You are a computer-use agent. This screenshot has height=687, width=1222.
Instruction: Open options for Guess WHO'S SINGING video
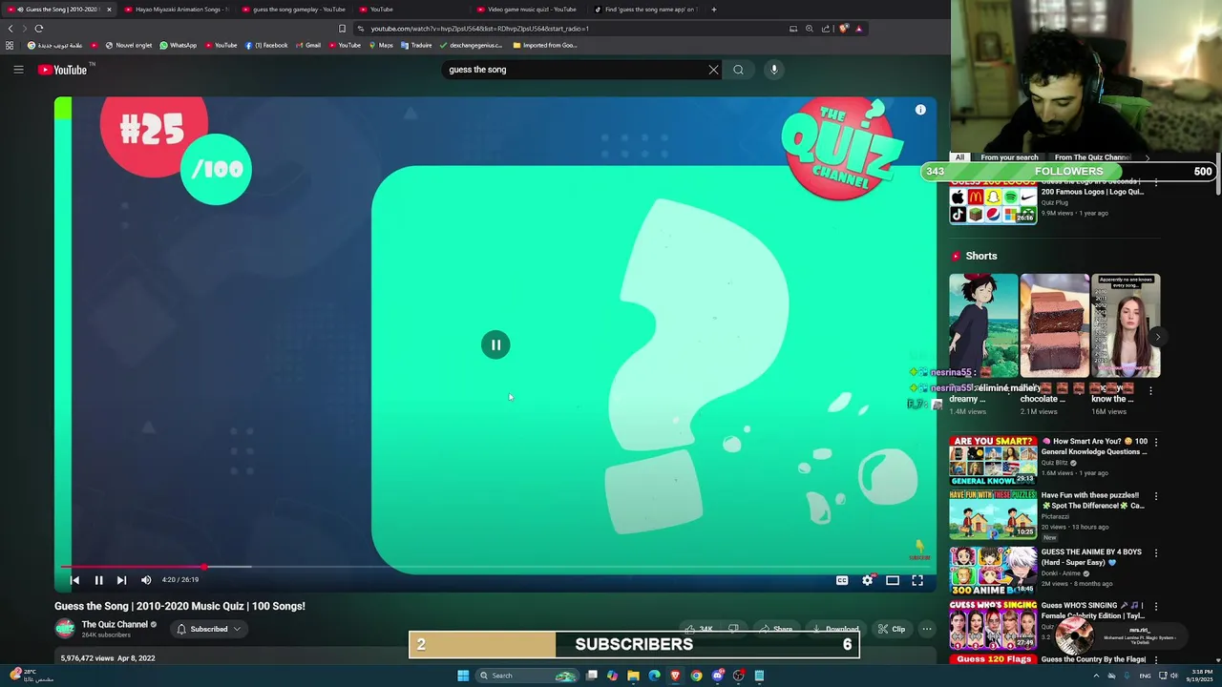[x=1156, y=606]
